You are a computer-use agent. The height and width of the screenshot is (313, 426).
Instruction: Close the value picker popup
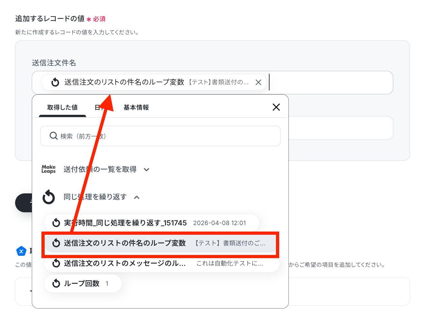point(276,107)
